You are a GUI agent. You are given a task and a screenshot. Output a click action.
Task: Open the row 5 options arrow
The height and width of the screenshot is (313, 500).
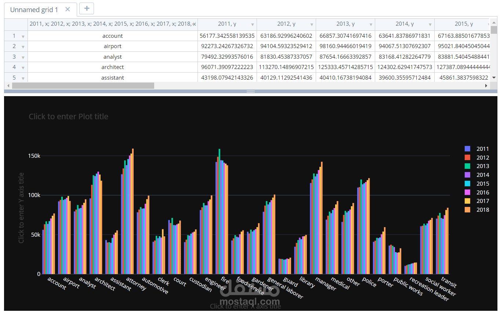pos(23,78)
